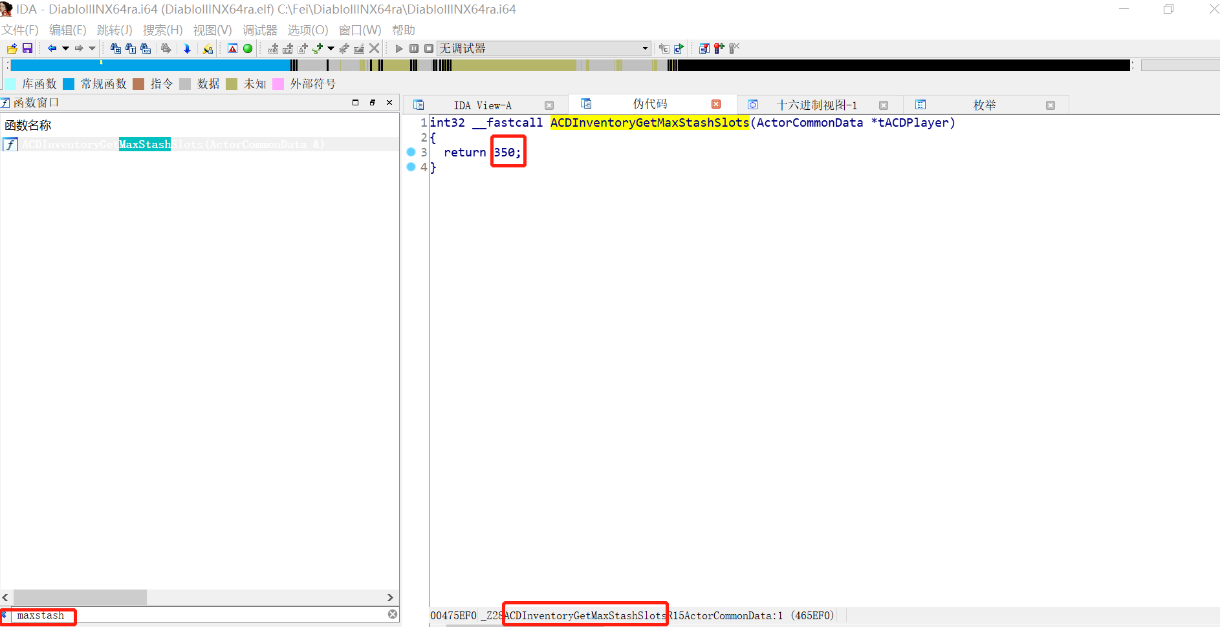This screenshot has height=627, width=1220.
Task: Click the immediate value search binoculars icon
Action: (116, 48)
